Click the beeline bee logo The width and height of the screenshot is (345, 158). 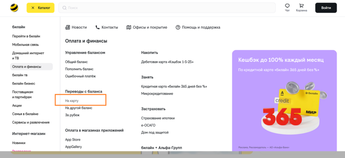(14, 8)
